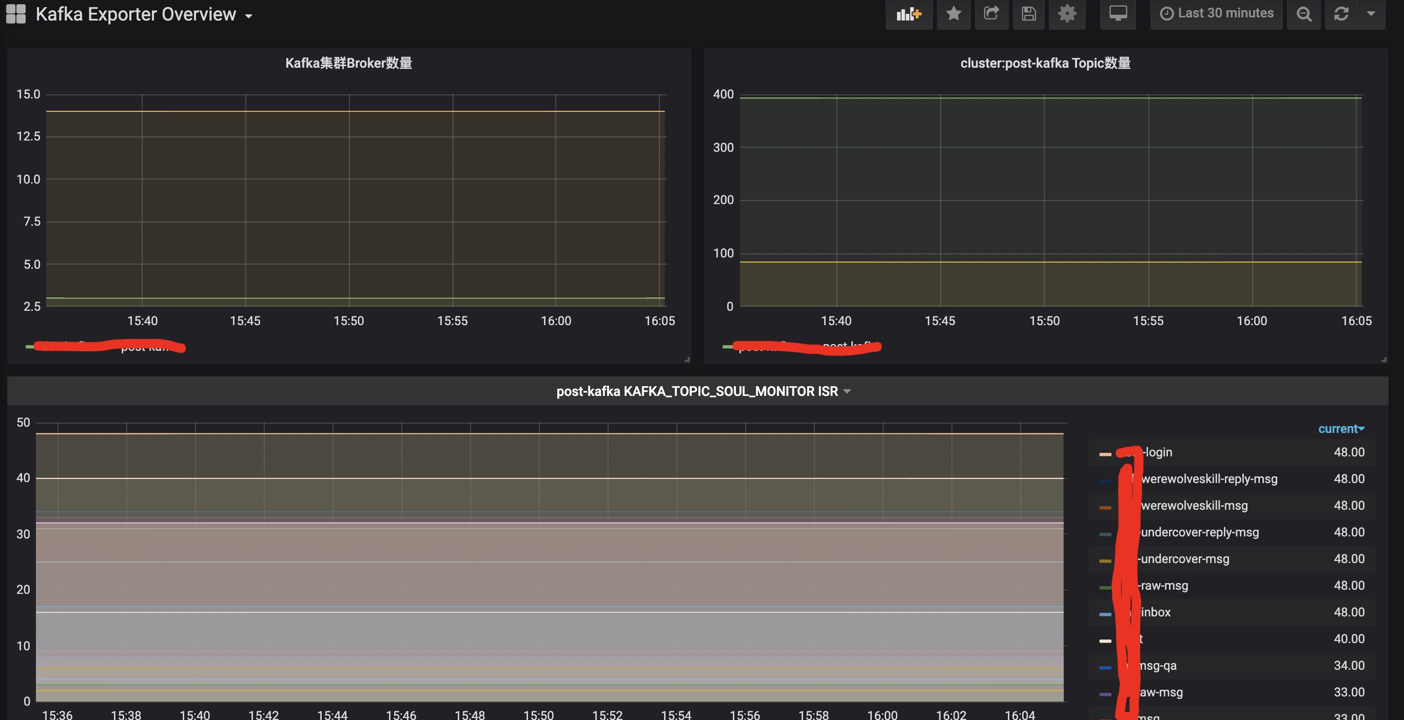The image size is (1404, 720).
Task: Save the dashboard with floppy icon
Action: click(x=1028, y=14)
